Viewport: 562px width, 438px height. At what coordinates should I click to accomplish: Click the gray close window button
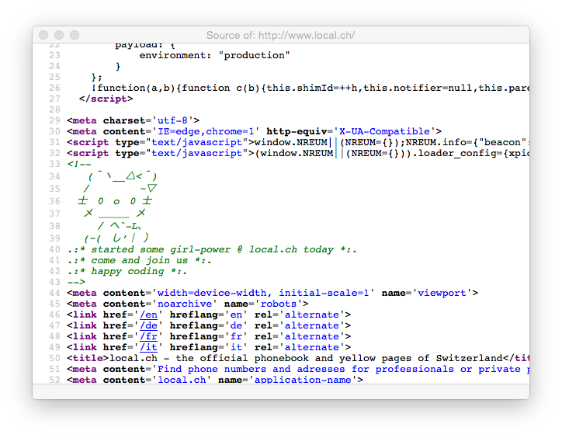43,35
